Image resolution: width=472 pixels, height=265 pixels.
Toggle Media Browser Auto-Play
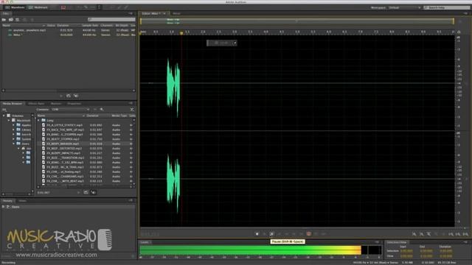94,192
